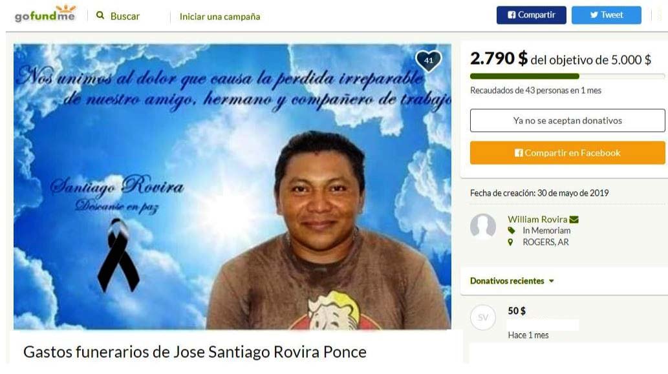
Task: Click the Tweet button
Action: click(606, 15)
